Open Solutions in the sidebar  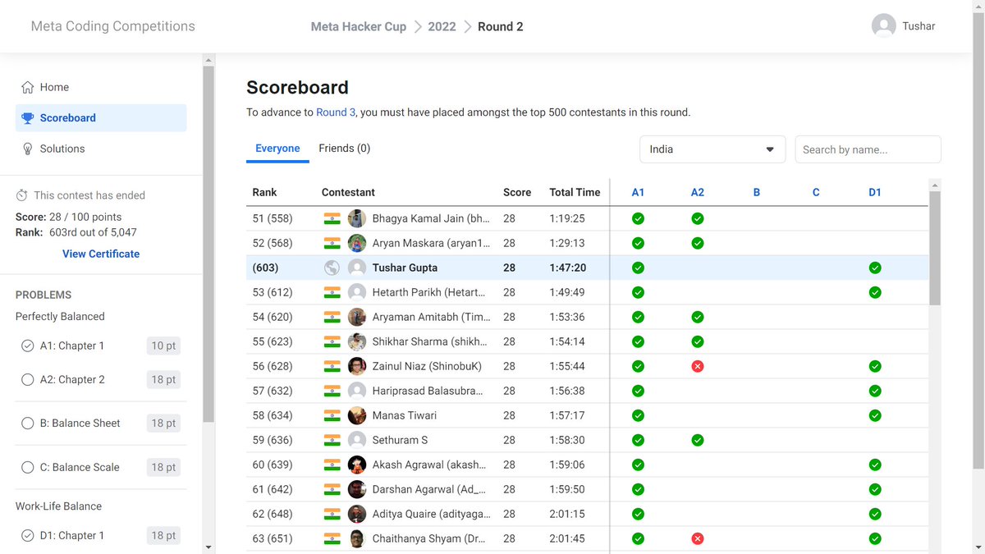click(x=101, y=149)
